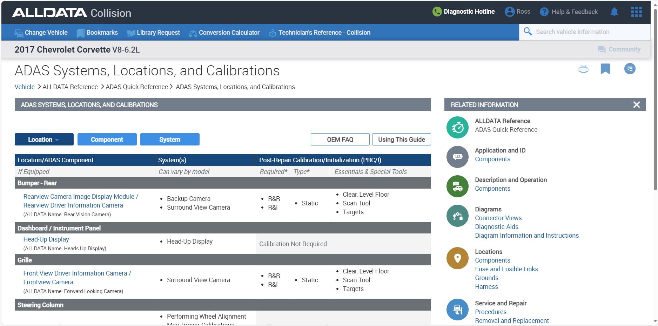Open the article outline circle icon
The width and height of the screenshot is (658, 326).
630,69
